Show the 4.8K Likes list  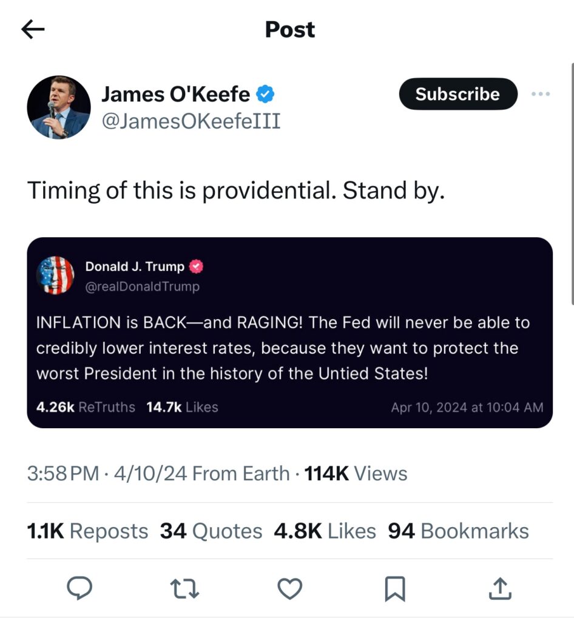click(325, 531)
